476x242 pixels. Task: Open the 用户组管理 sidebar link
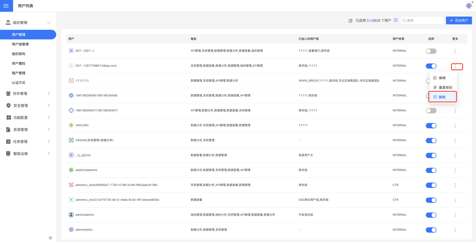click(20, 44)
